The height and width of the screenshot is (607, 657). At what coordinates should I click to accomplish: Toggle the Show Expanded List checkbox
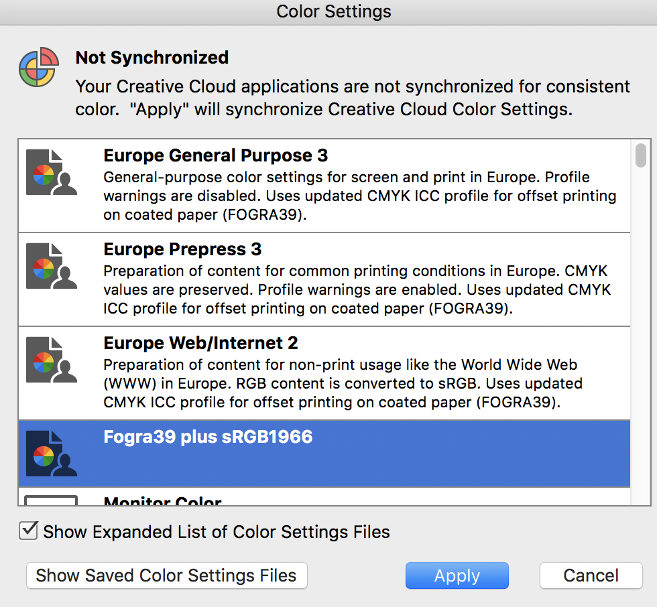tap(28, 531)
